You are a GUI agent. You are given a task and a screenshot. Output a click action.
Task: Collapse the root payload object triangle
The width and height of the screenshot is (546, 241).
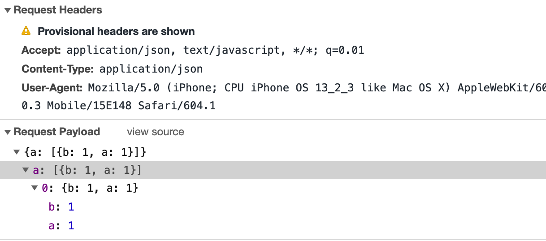tap(17, 152)
